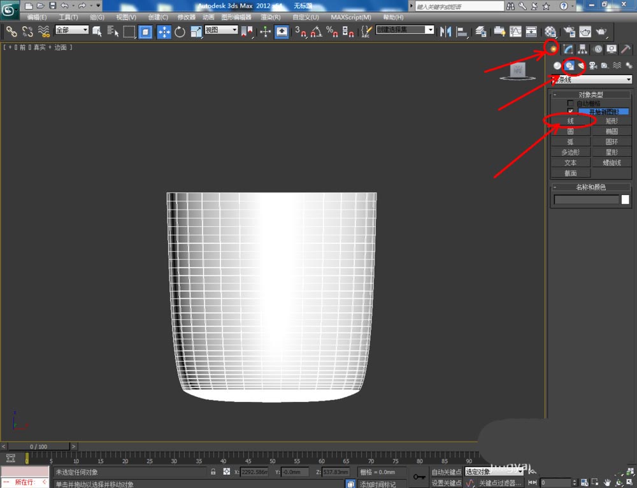Select the Cameras category icon

(593, 66)
